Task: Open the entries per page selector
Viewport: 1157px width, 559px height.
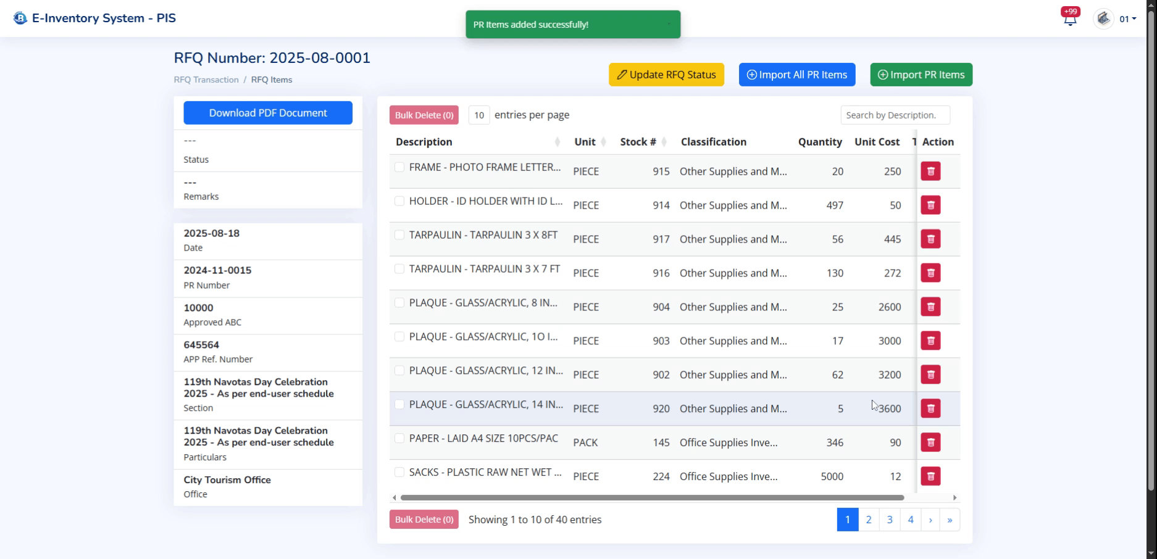Action: point(479,115)
